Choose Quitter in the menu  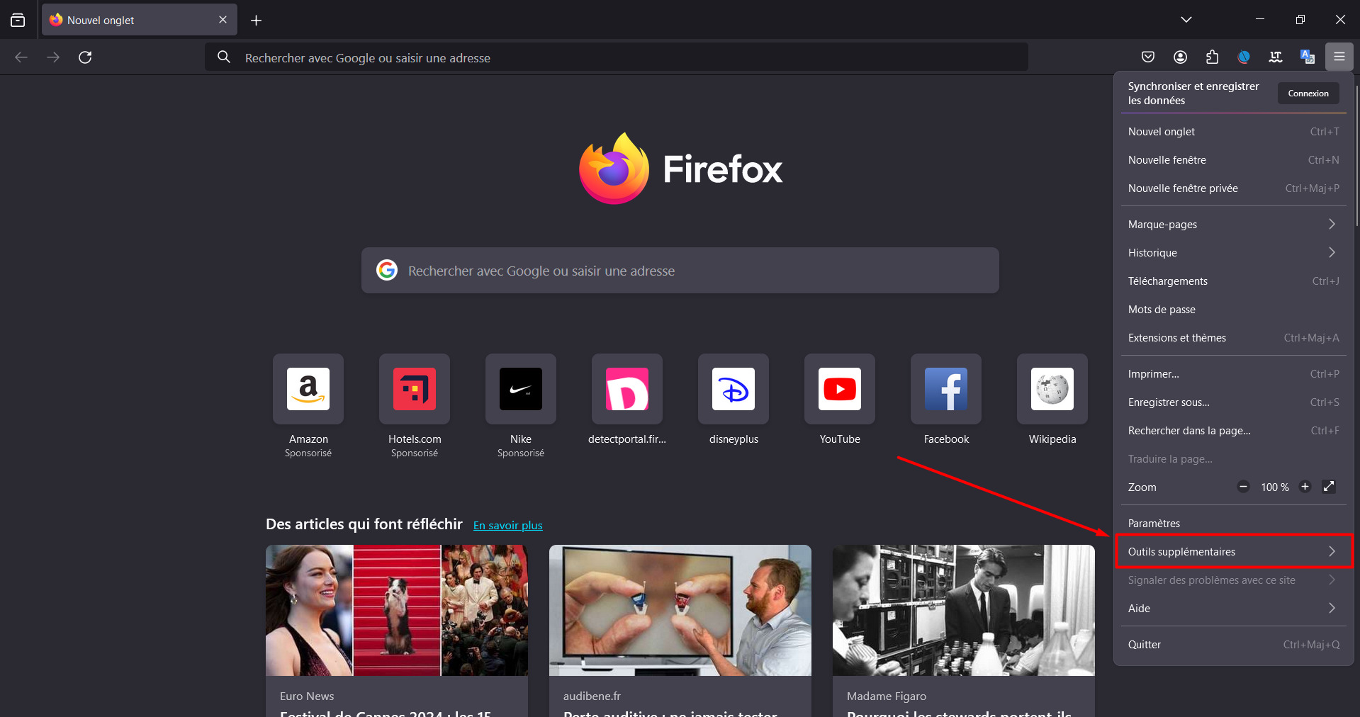click(1233, 645)
